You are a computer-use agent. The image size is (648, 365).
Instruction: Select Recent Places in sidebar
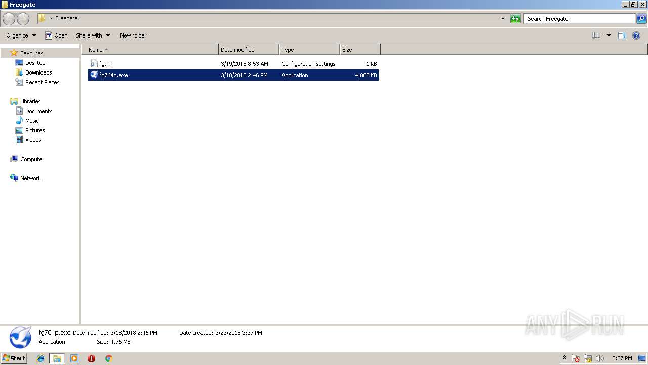(43, 82)
